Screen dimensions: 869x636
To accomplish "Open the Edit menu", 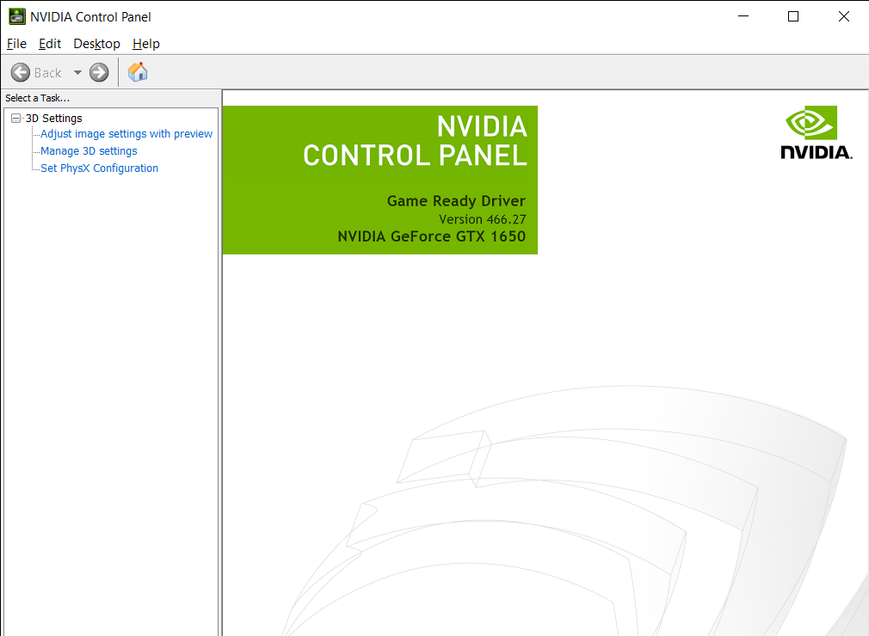I will 49,44.
